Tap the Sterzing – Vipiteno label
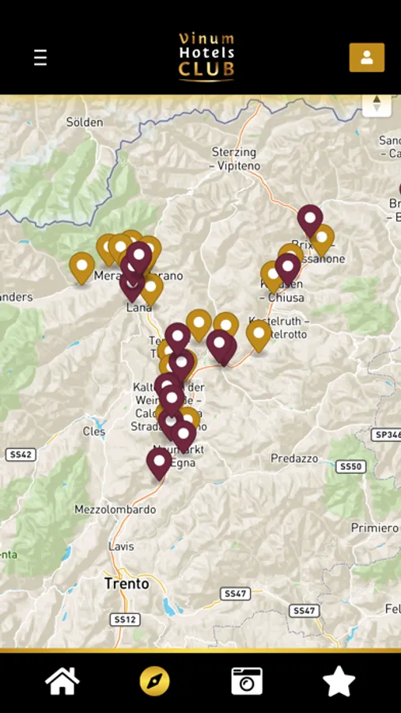 click(235, 159)
